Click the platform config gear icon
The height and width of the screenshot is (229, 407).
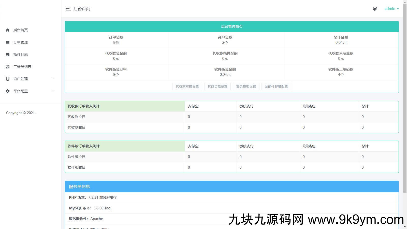tap(8, 91)
